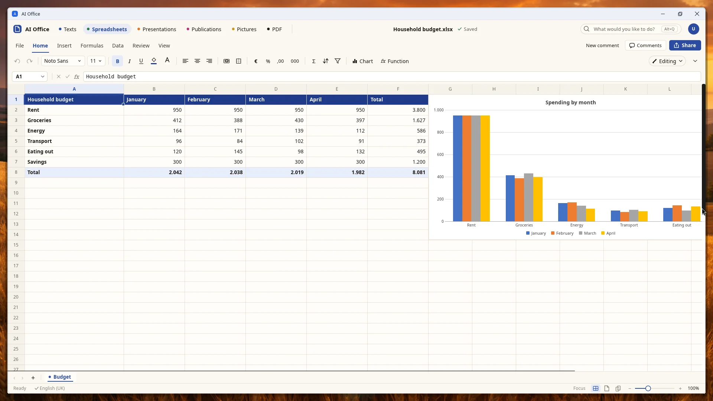Align text left
713x401 pixels.
coord(185,61)
